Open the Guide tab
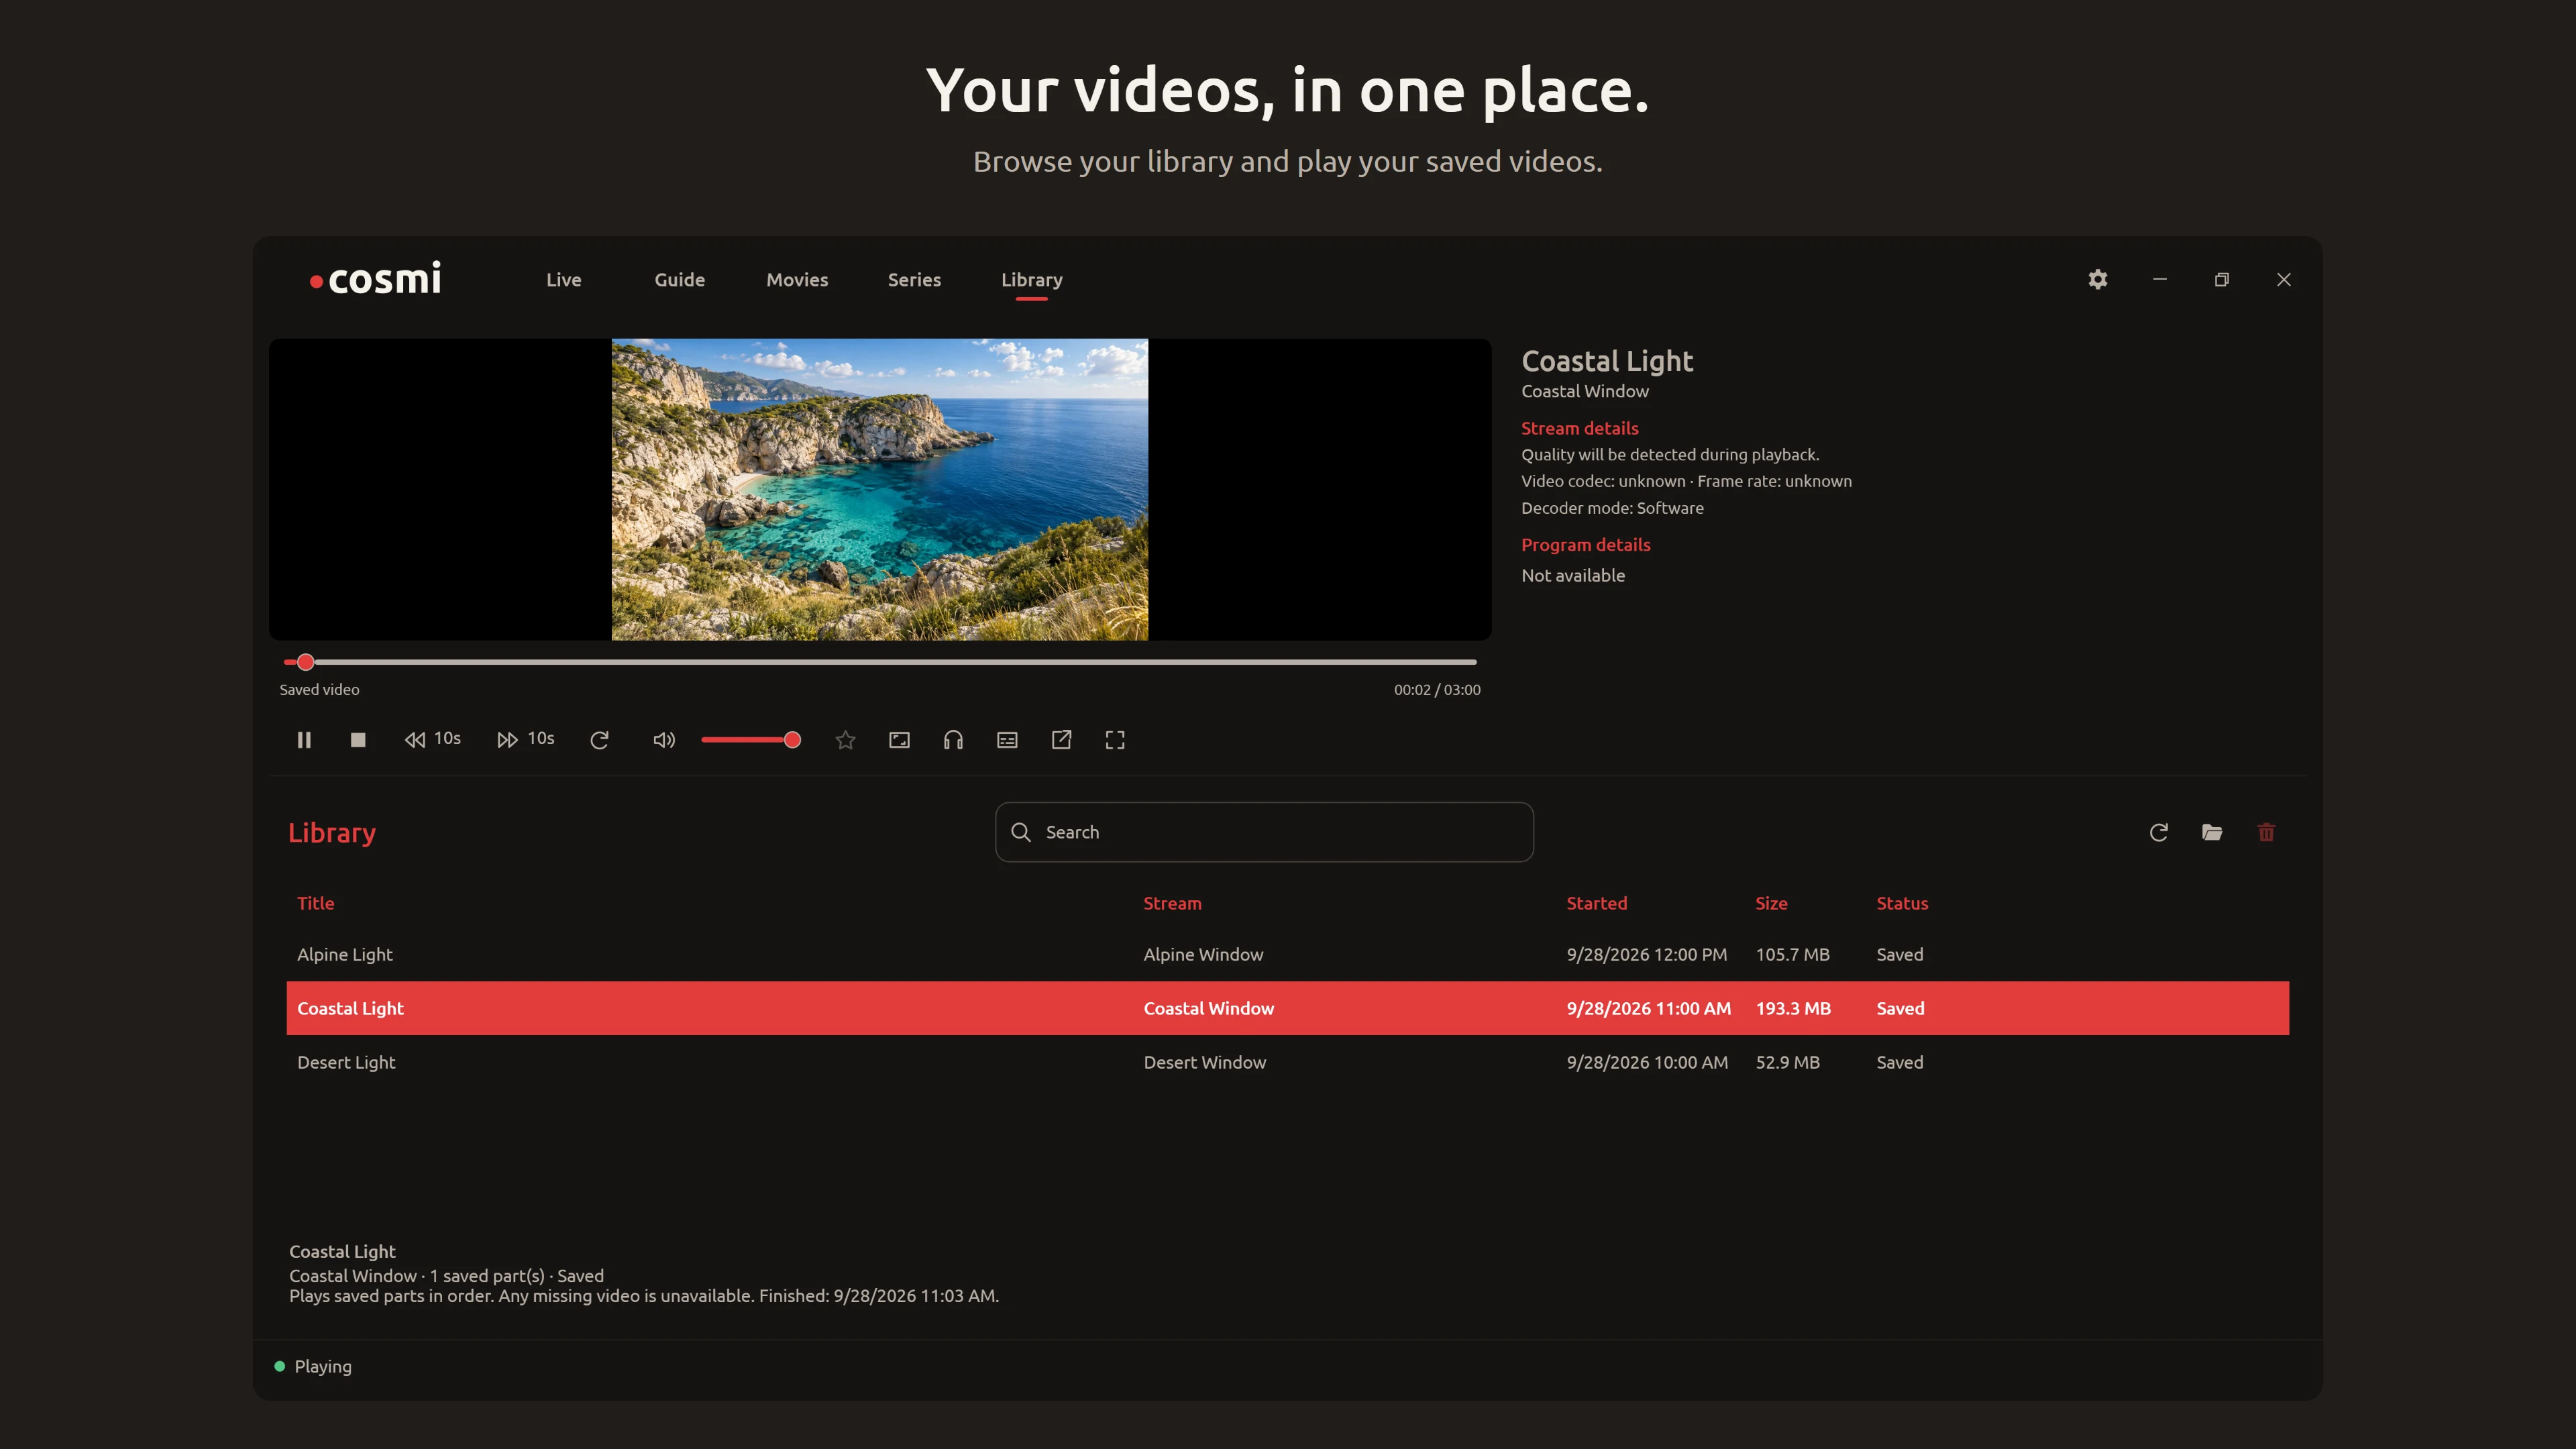Viewport: 2576px width, 1449px height. pyautogui.click(x=680, y=280)
